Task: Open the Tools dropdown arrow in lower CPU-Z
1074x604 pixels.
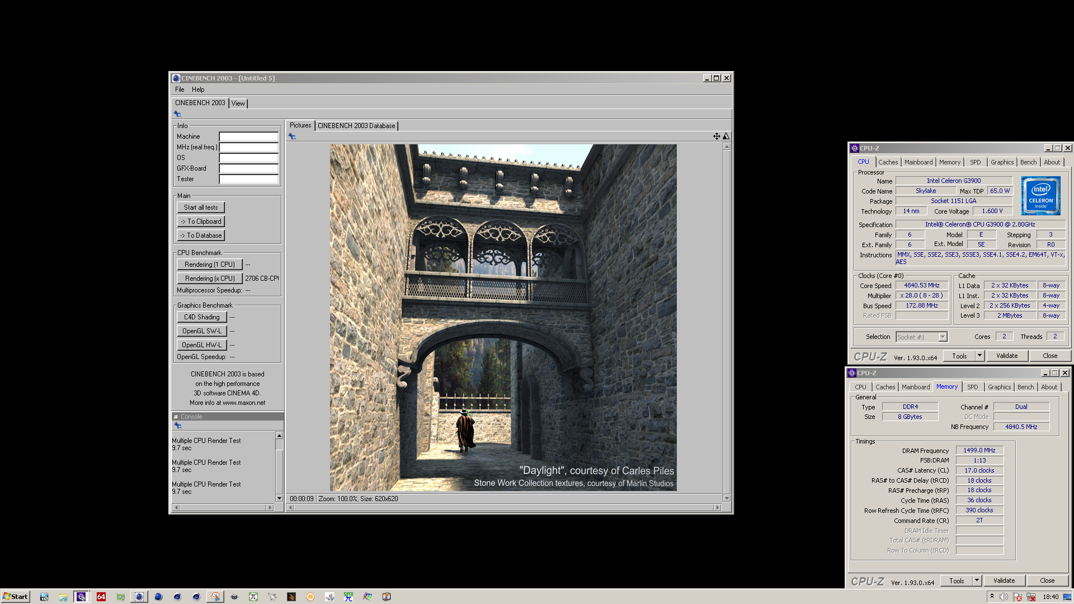Action: click(x=977, y=581)
